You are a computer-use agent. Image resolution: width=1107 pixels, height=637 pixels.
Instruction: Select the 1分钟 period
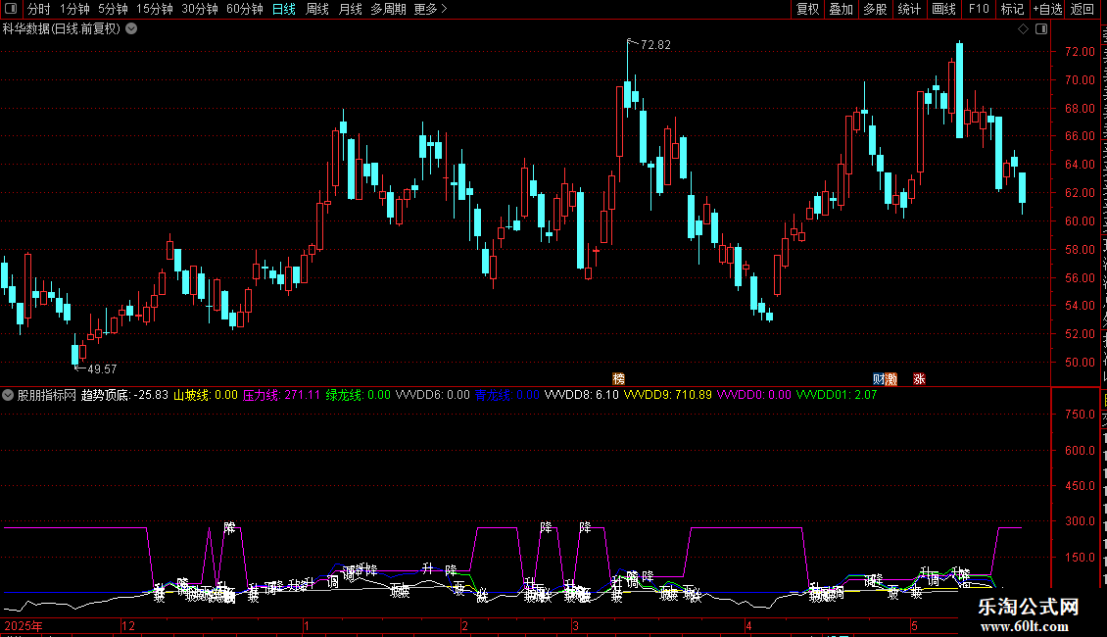[x=74, y=9]
